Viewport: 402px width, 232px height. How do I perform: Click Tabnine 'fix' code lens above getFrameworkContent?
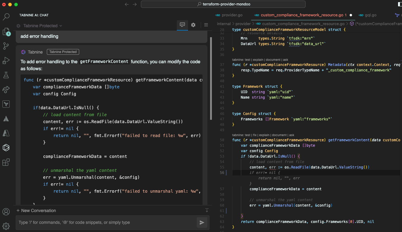[x=255, y=135]
